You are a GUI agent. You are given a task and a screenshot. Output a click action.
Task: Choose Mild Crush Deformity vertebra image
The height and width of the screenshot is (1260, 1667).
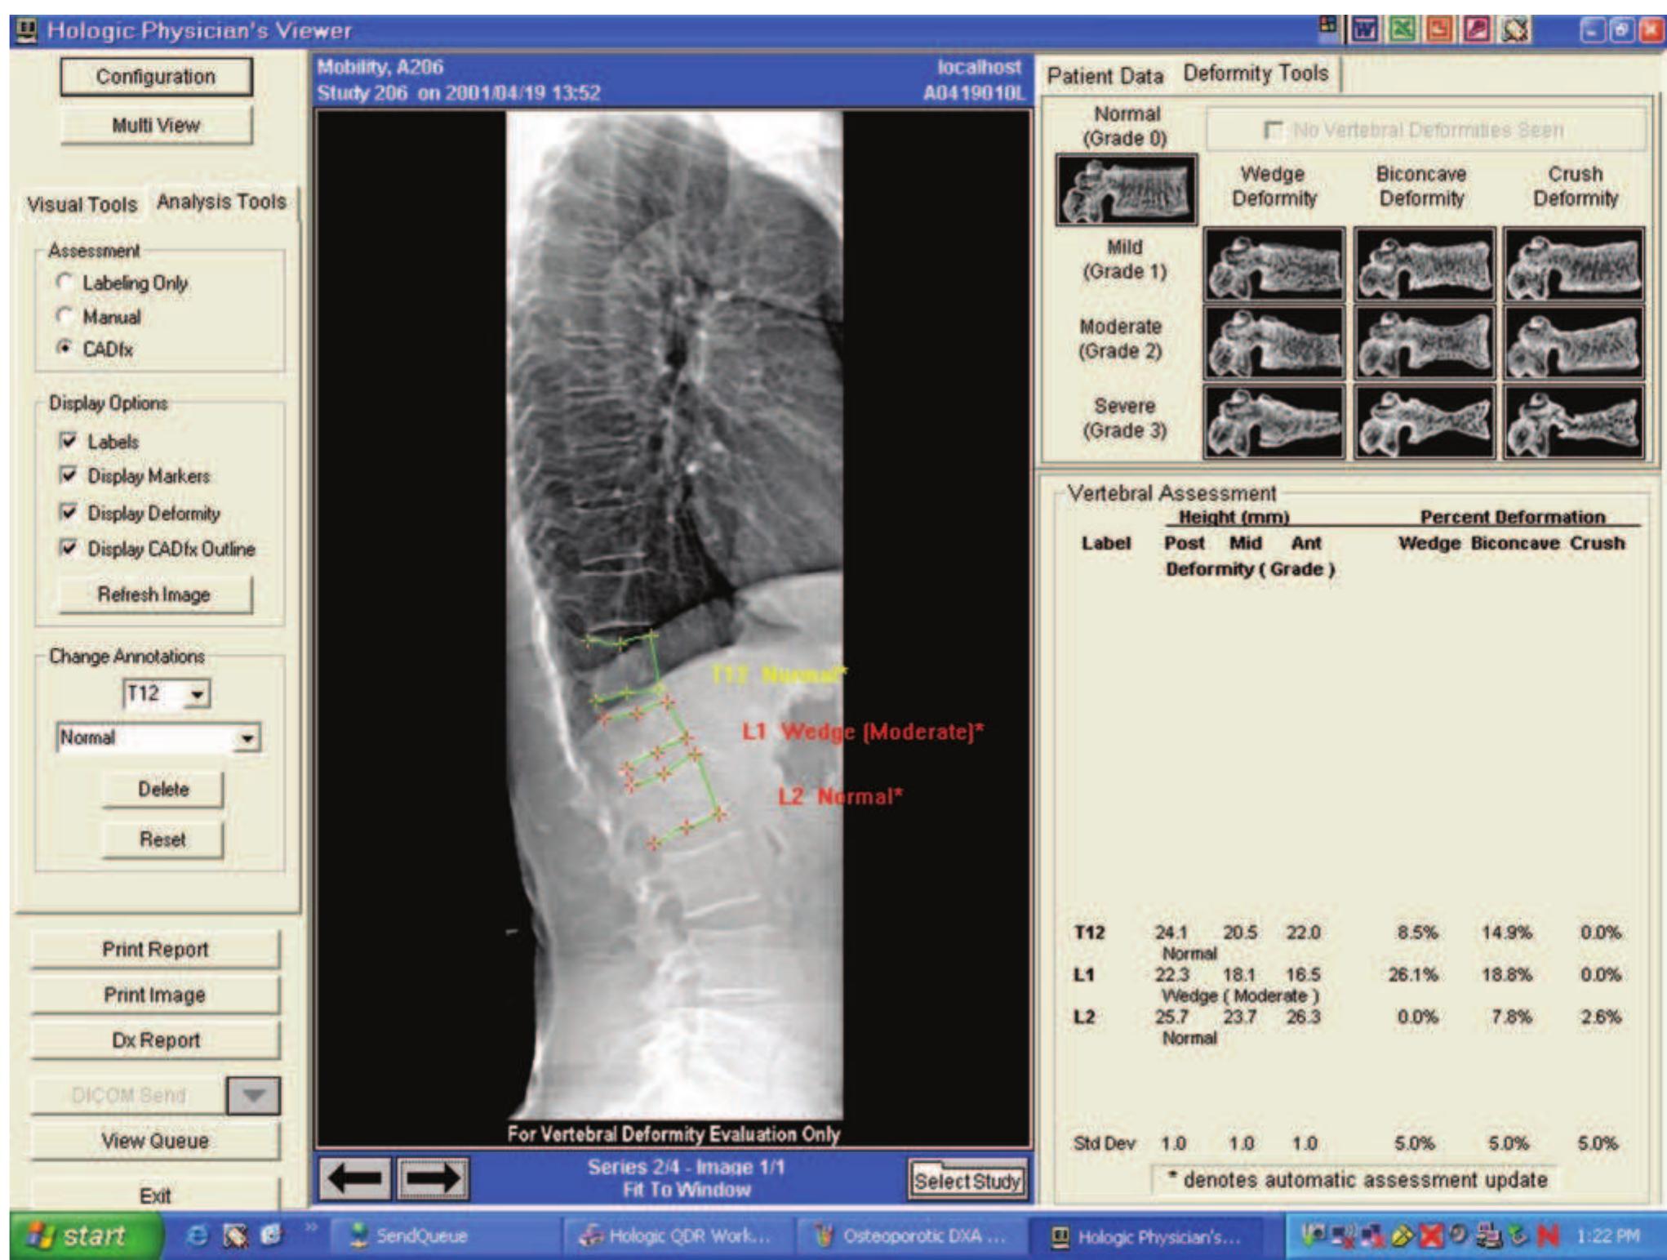(1574, 265)
